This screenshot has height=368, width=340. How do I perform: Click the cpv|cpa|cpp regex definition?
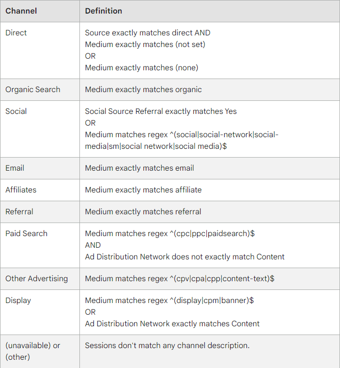(x=180, y=279)
